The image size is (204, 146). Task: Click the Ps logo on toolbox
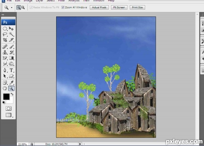(8, 22)
